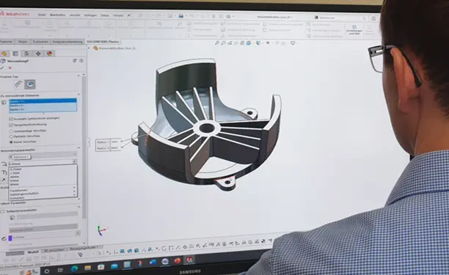The image size is (449, 275).
Task: Open the Options gear icon in the title bar
Action: pos(228,16)
